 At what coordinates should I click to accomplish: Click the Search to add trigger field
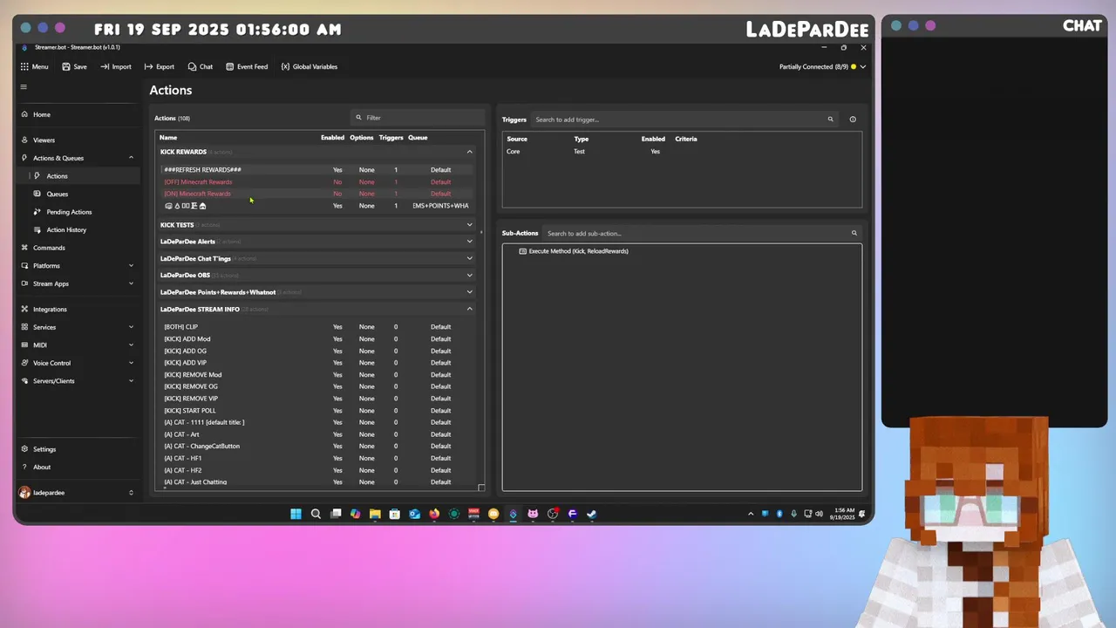(684, 119)
